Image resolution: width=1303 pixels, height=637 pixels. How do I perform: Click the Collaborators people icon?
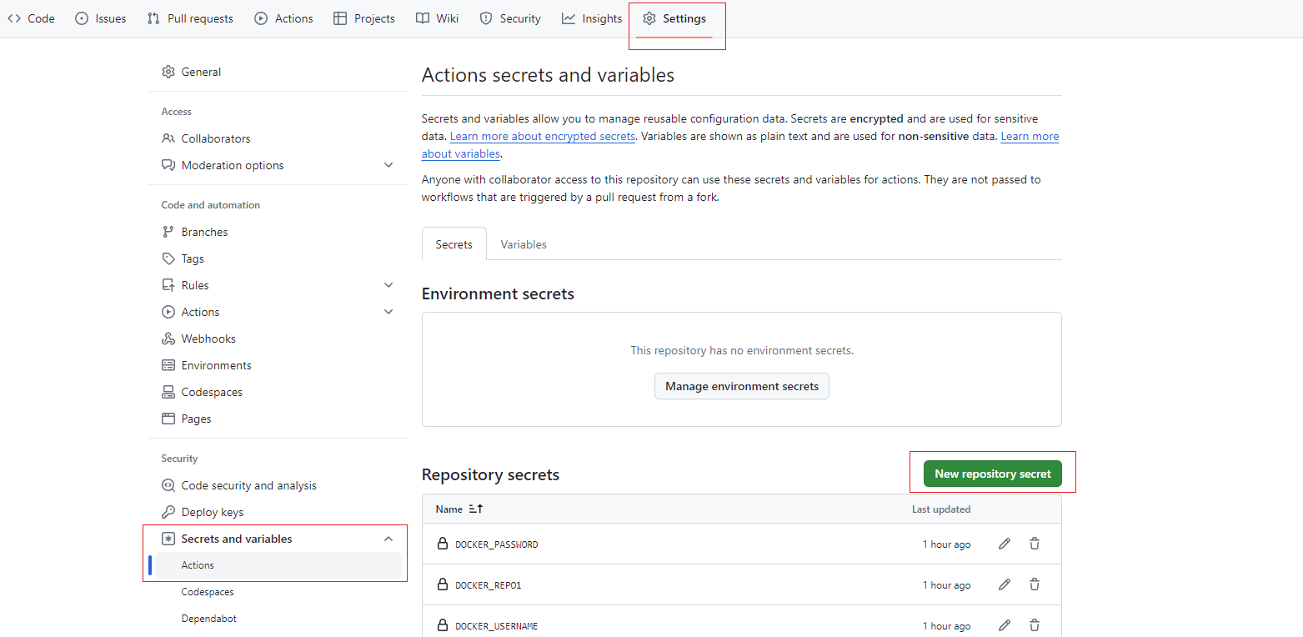(x=168, y=138)
